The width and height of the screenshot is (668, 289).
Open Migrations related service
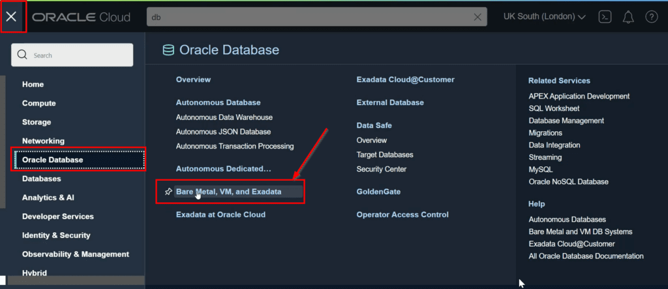pos(545,132)
